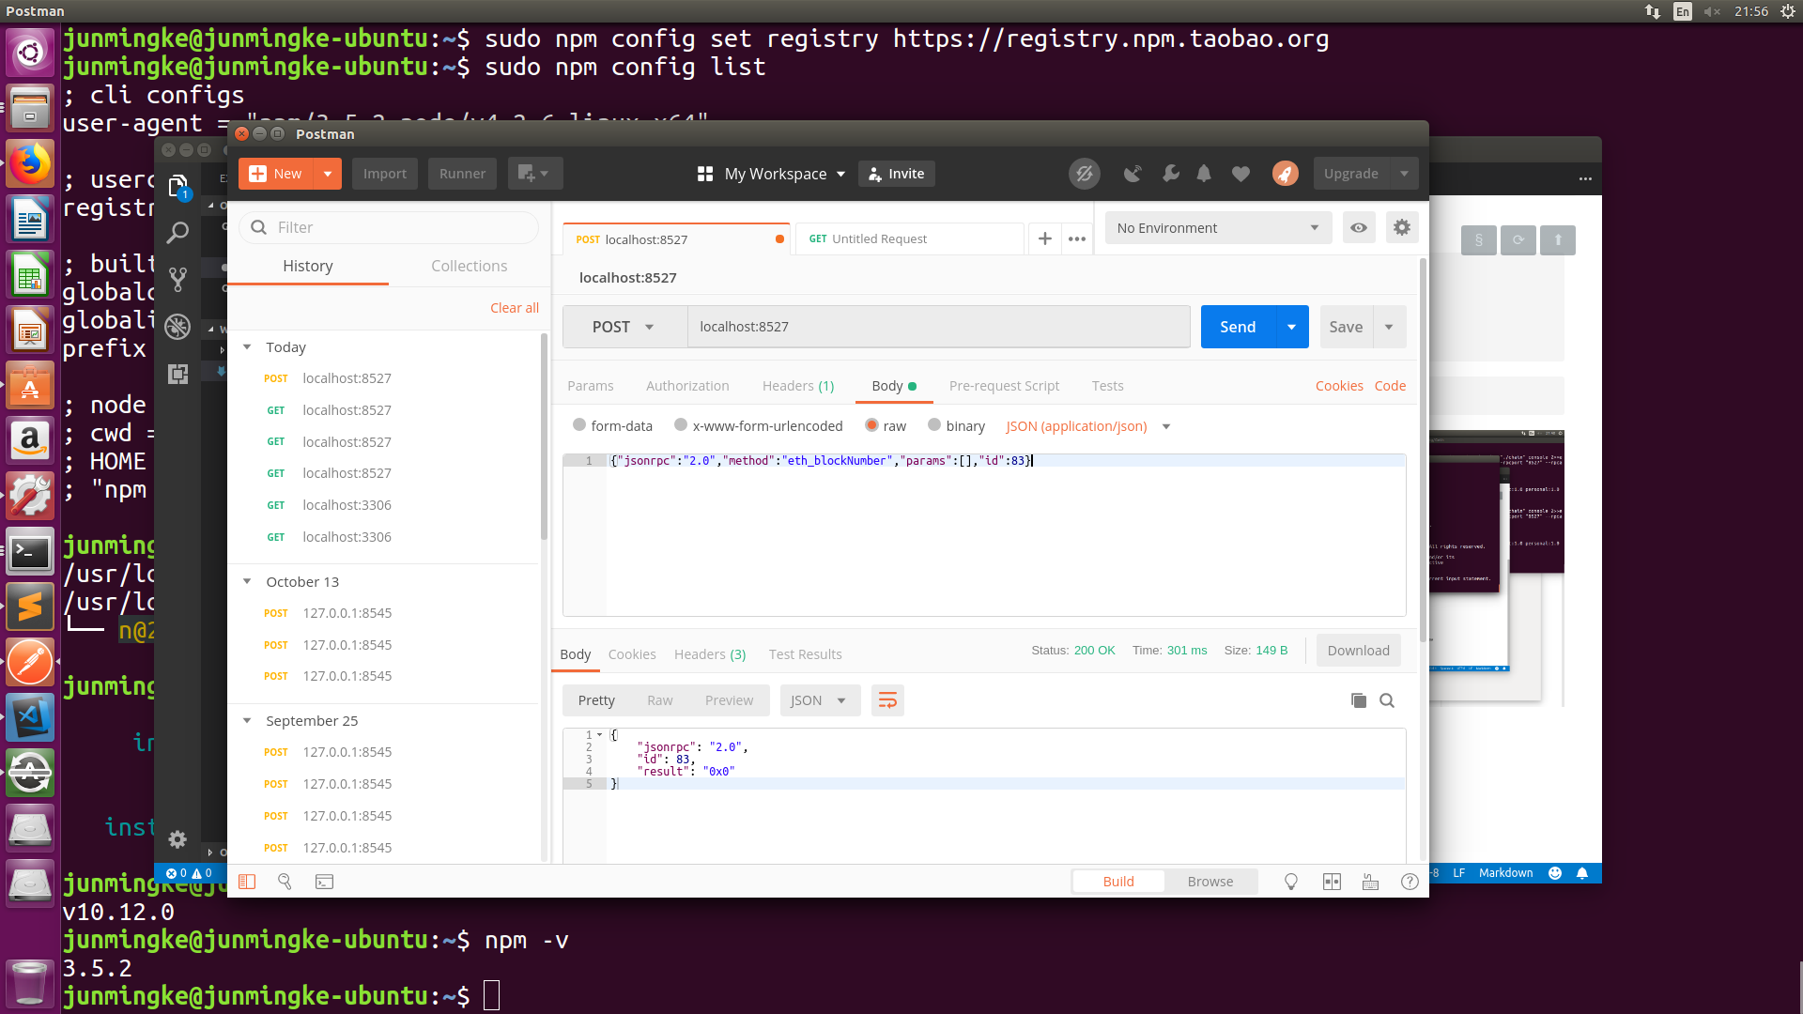Switch to Collections tab in sidebar
This screenshot has width=1803, height=1014.
click(469, 266)
